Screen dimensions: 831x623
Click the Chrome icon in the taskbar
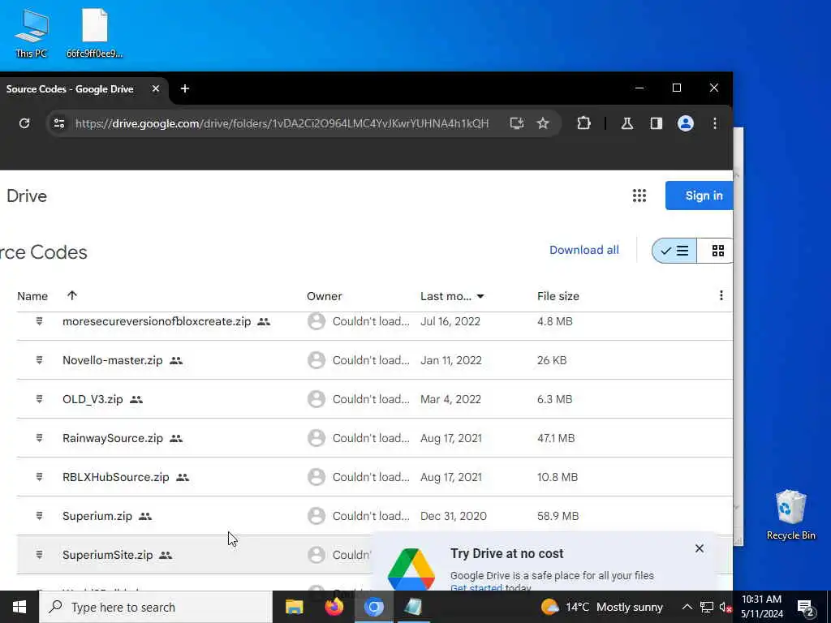point(373,607)
